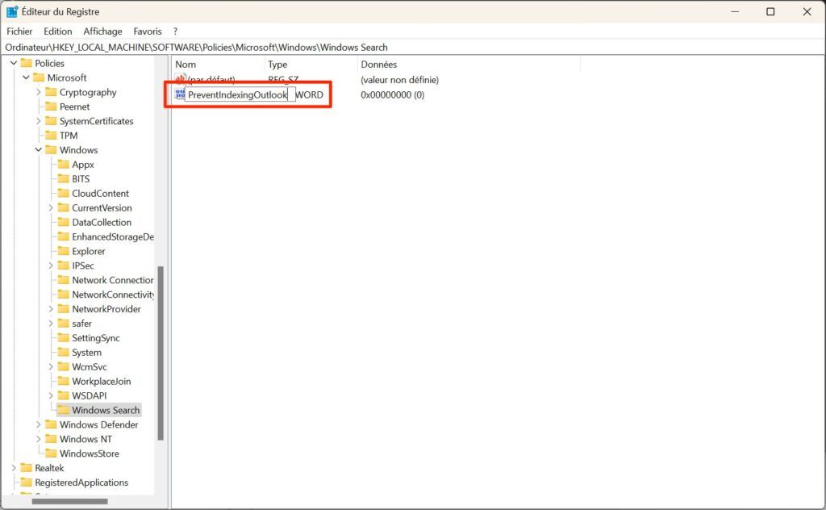The image size is (826, 510).
Task: Click the Registry Editor app icon in title bar
Action: [x=12, y=11]
